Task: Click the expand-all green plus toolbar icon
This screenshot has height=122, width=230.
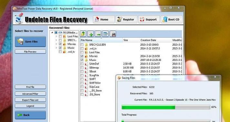Action: coord(90,34)
